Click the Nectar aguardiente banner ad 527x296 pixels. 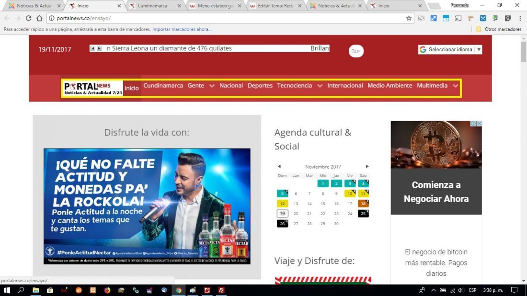147,206
